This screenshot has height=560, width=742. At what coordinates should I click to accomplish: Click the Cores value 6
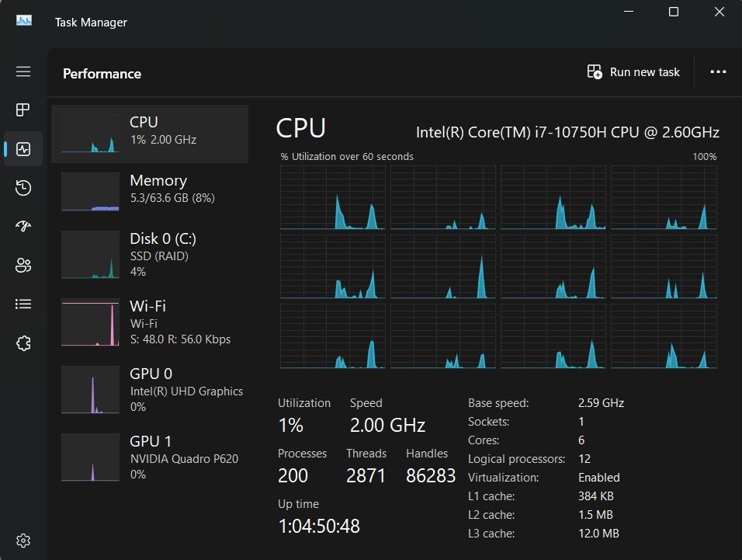pyautogui.click(x=581, y=440)
